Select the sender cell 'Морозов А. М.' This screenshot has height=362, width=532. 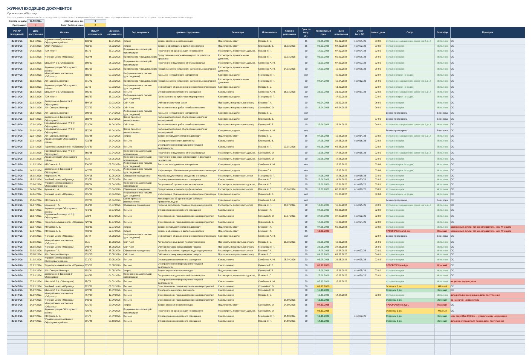point(64,176)
